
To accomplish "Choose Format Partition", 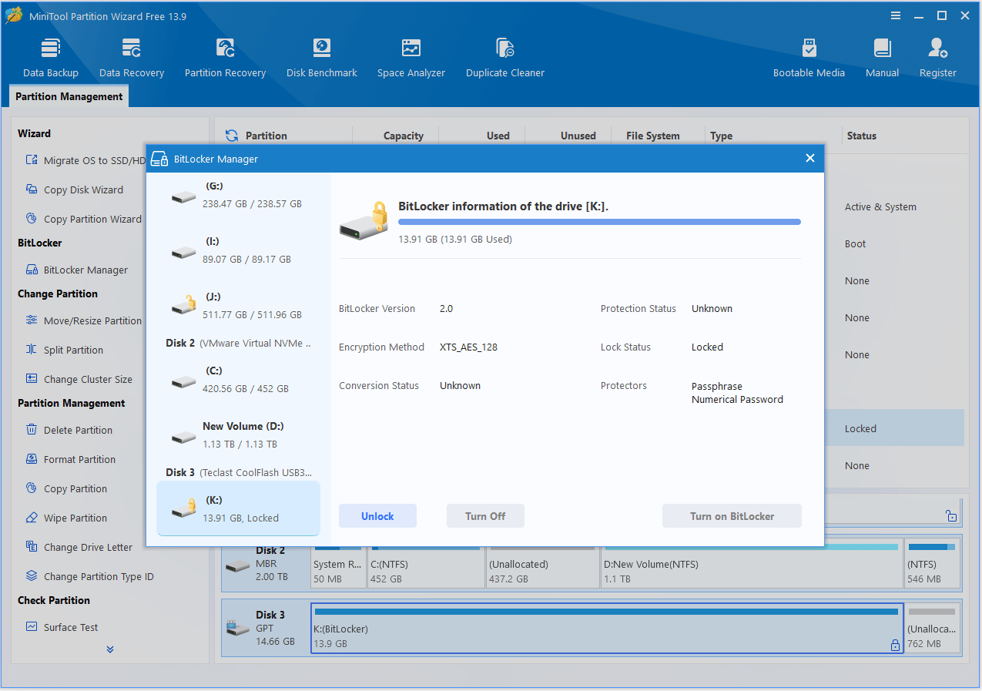I will click(71, 459).
